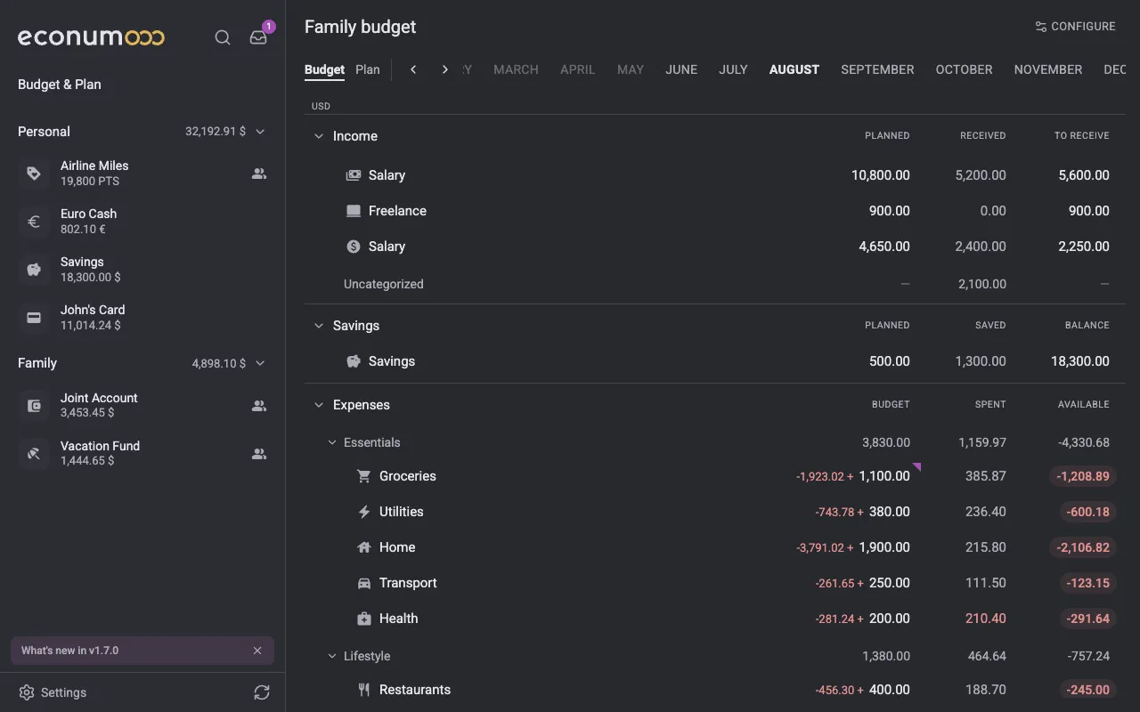Click the Euro Cash currency icon
The height and width of the screenshot is (712, 1140).
[x=34, y=222]
